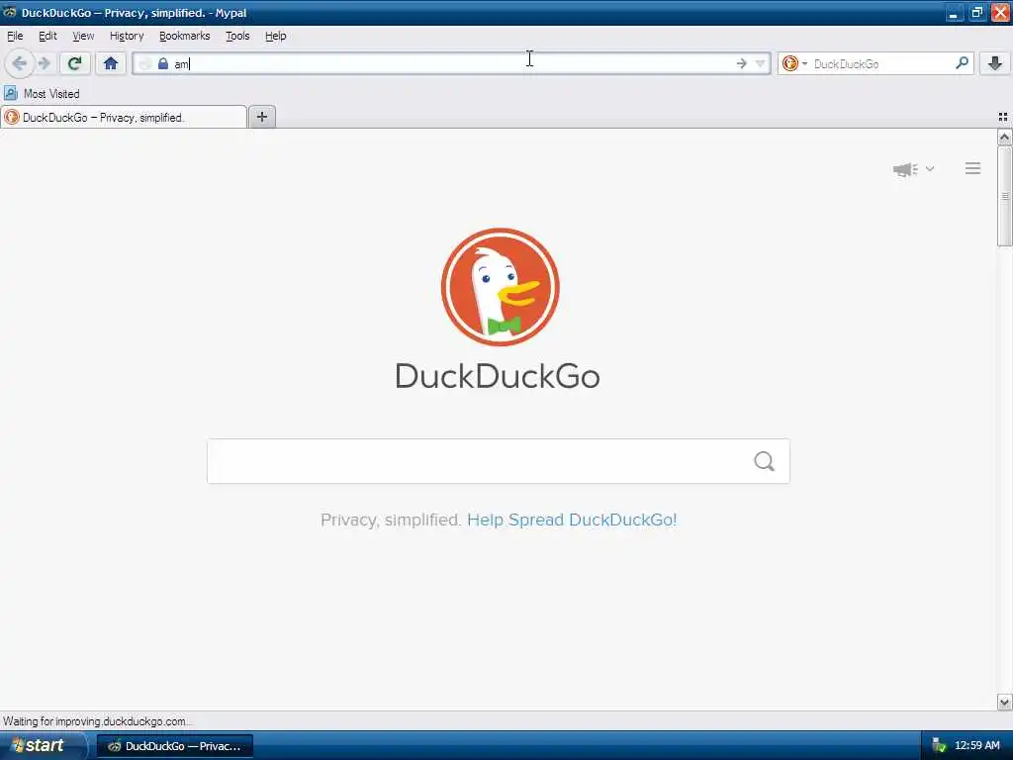Go forward with the forward arrow button

45,63
